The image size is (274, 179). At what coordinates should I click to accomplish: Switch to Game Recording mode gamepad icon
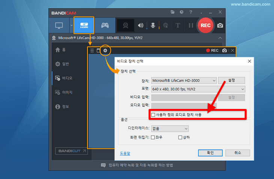[x=105, y=25]
